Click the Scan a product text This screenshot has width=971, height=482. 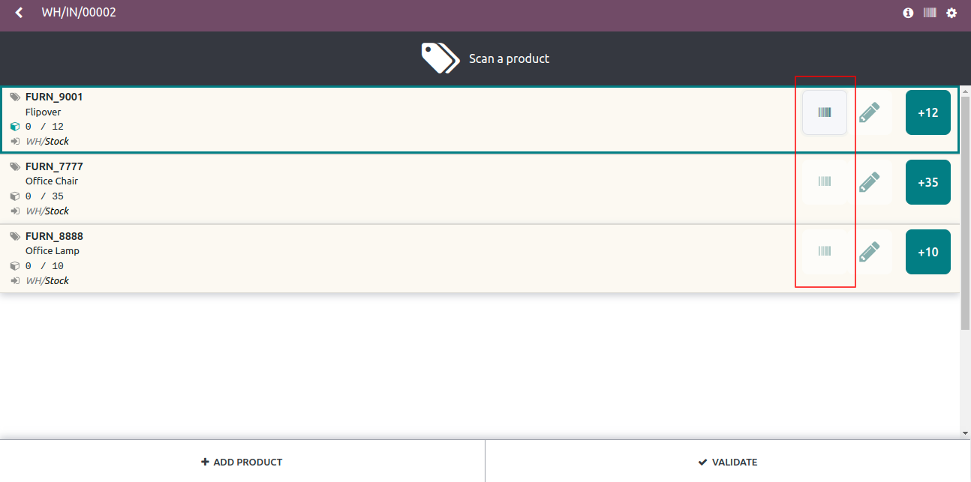tap(510, 58)
